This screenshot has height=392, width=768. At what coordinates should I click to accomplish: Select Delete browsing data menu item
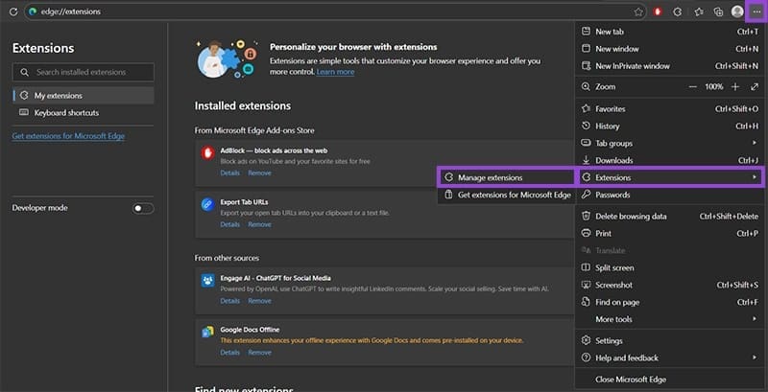[669, 216]
